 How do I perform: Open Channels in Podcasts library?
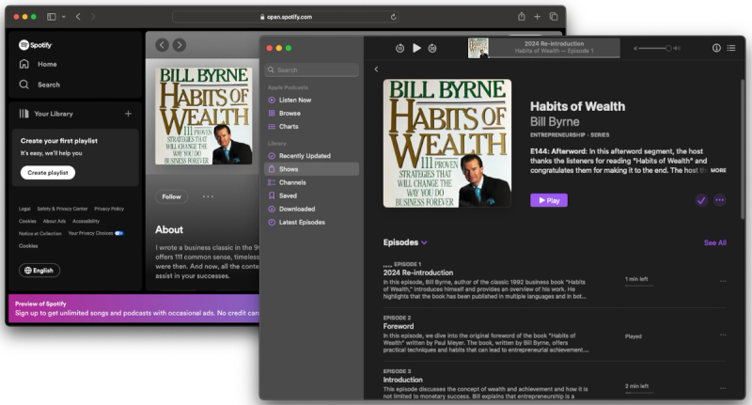pyautogui.click(x=311, y=182)
